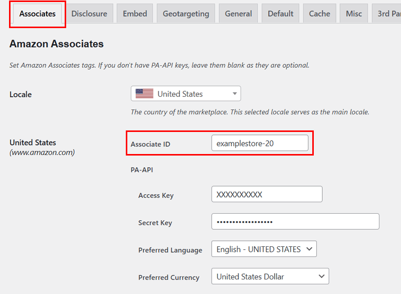Switch to the Associates tab
Image resolution: width=401 pixels, height=294 pixels.
pos(37,14)
